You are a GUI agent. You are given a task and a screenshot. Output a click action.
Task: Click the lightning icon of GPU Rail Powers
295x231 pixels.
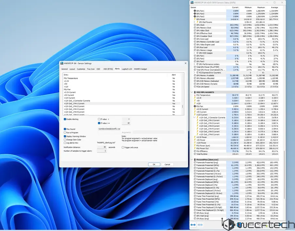[x=197, y=22]
